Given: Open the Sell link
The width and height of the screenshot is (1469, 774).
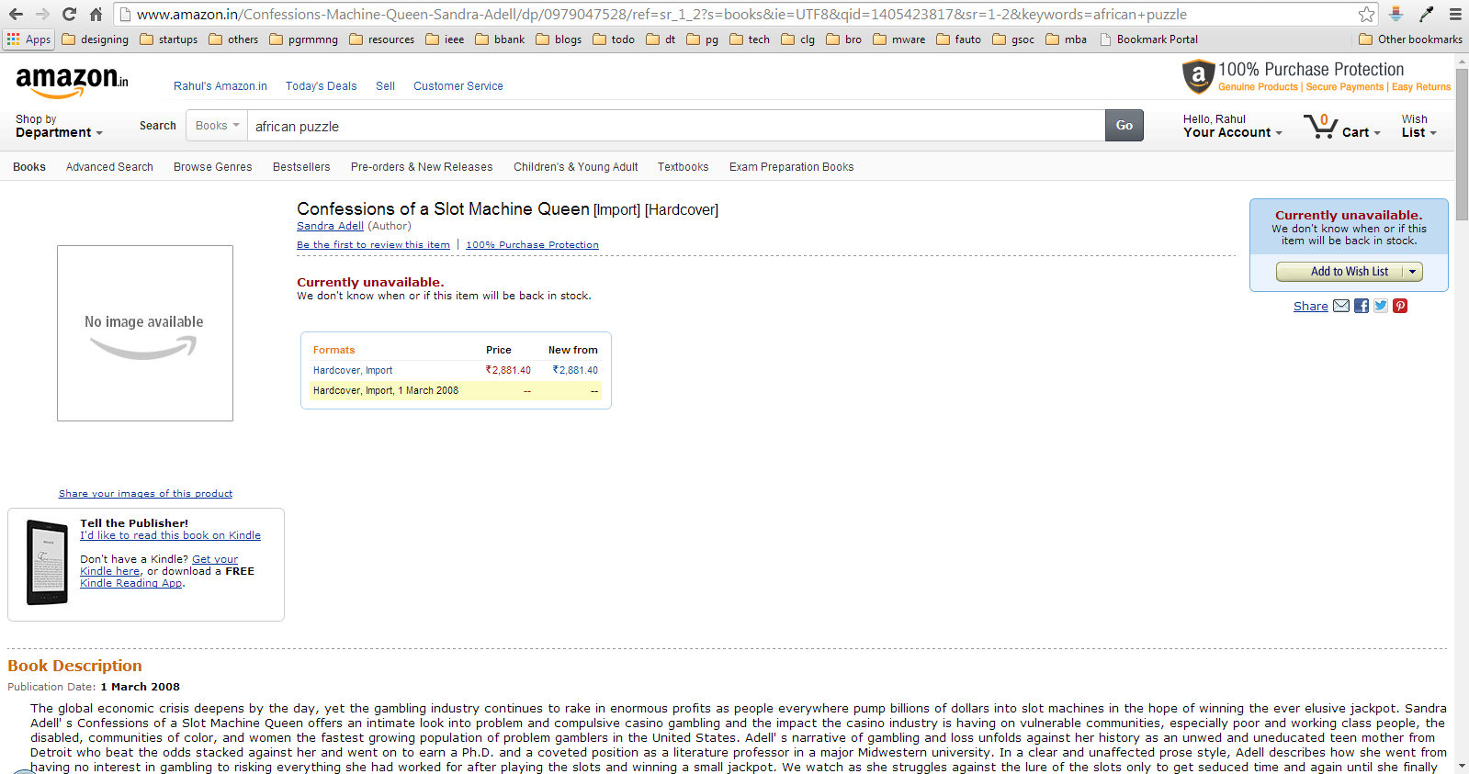Looking at the screenshot, I should (x=385, y=86).
